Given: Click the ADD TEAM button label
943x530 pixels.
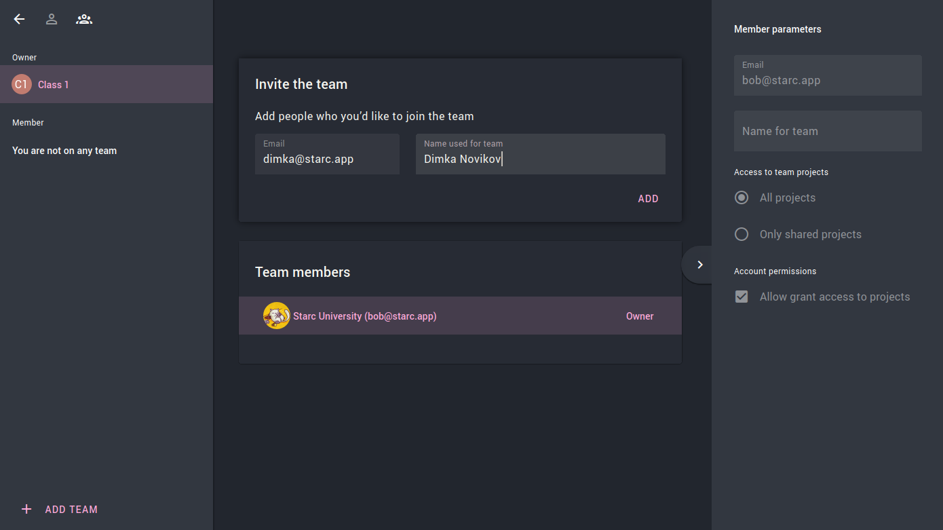Looking at the screenshot, I should 71,509.
